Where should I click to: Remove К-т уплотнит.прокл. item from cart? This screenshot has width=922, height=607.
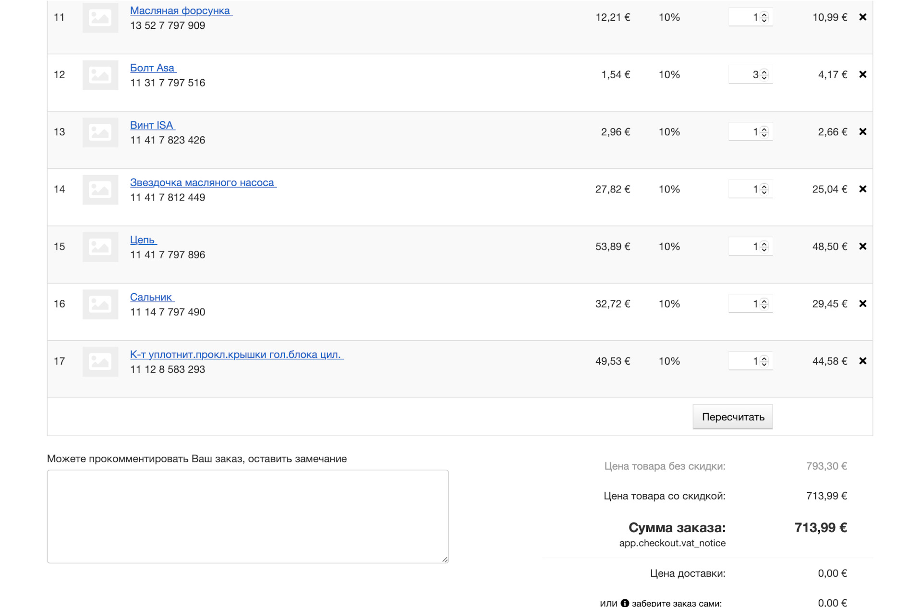tap(862, 361)
